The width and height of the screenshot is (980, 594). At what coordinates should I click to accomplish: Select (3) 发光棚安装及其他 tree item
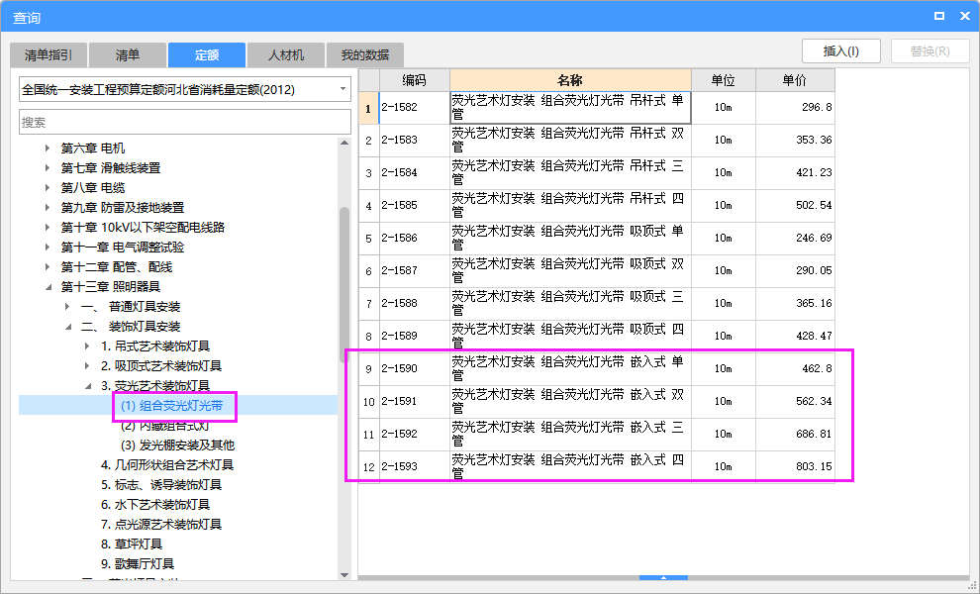point(177,445)
